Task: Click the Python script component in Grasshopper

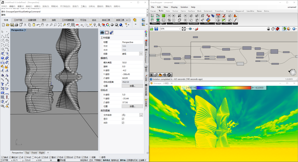Action: click(208, 20)
